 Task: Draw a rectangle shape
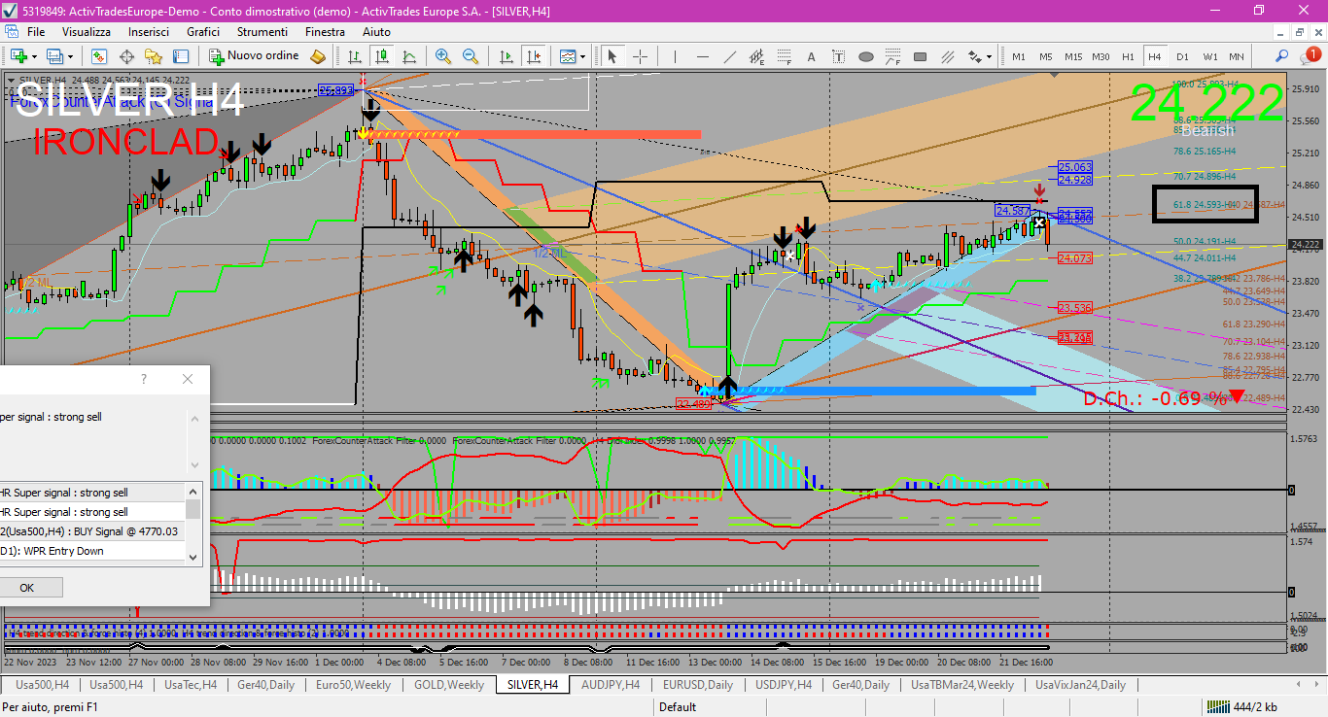921,56
